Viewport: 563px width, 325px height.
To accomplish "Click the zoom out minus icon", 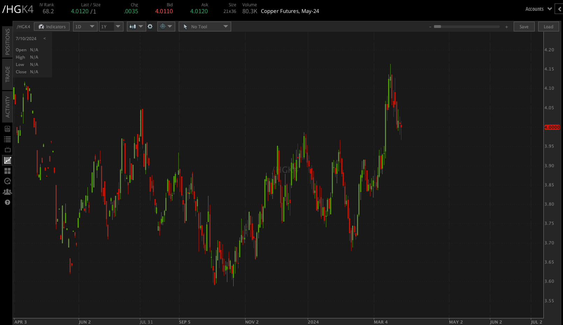I will tap(430, 27).
